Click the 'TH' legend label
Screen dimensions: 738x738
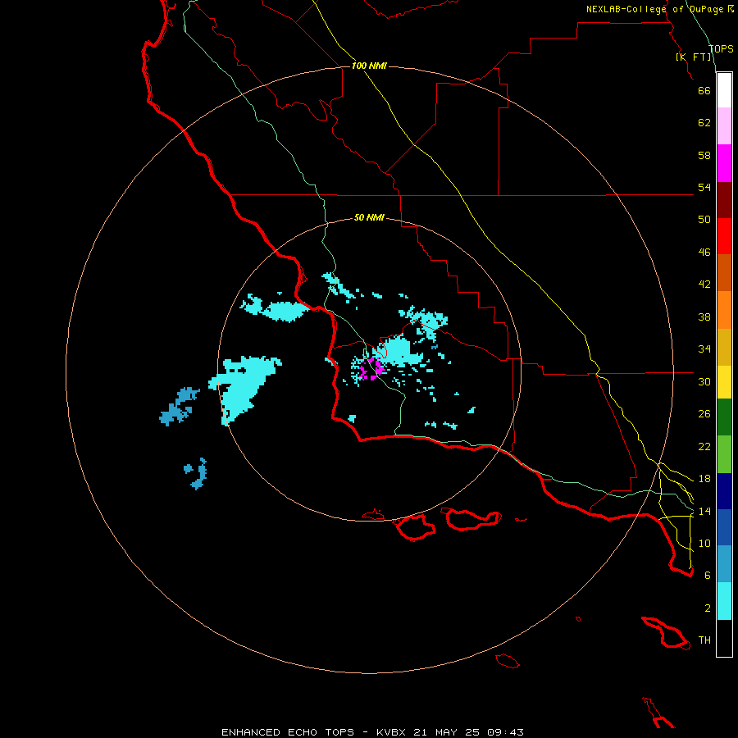pyautogui.click(x=704, y=640)
